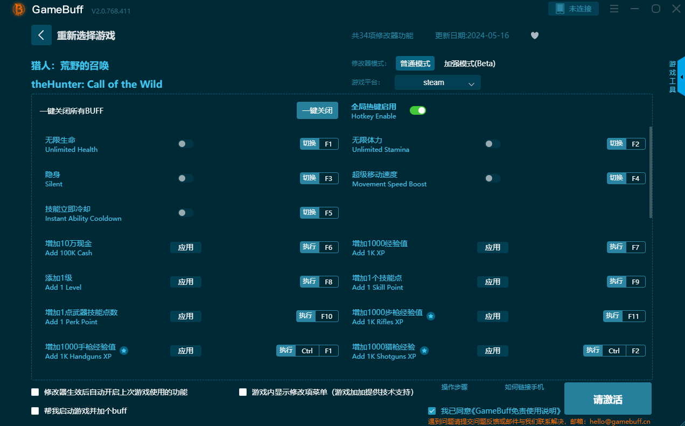
Task: Click star badge next to Add 1K Handguns XP
Action: 124,351
